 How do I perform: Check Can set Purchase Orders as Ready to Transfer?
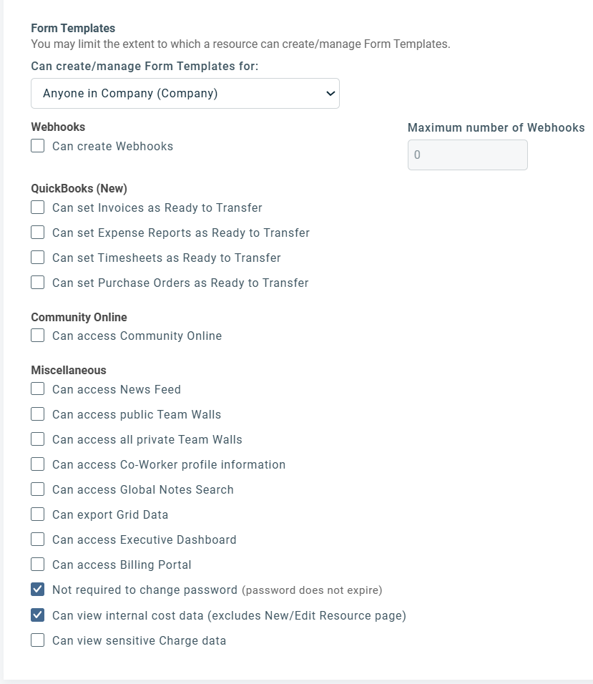point(38,283)
